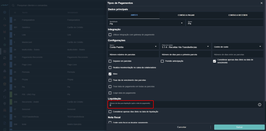This screenshot has height=131, width=266.
Task: Open the storefront sidebar icon
Action: click(5, 84)
